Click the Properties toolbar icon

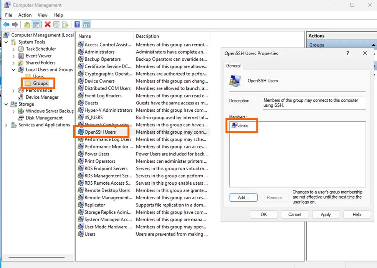pos(56,25)
